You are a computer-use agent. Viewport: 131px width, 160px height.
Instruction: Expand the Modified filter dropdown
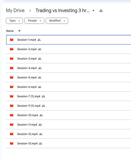57,21
